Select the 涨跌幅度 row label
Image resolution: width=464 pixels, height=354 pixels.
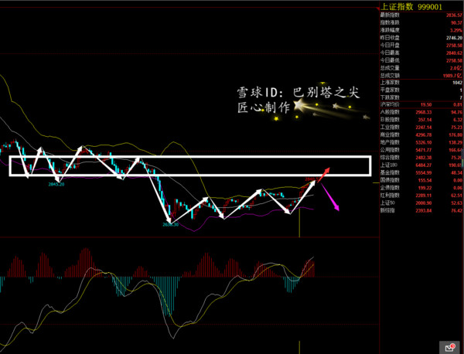[390, 30]
